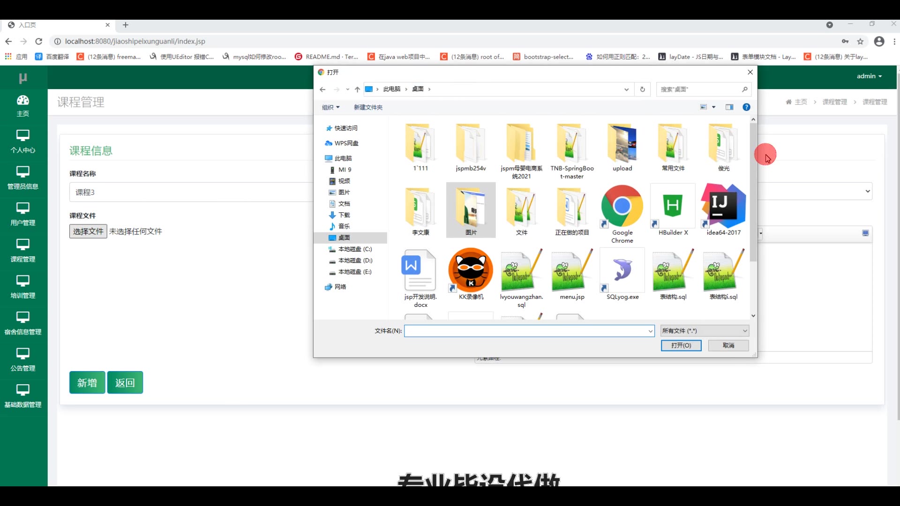This screenshot has height=506, width=900.
Task: Go up one folder level in dialog
Action: [357, 89]
